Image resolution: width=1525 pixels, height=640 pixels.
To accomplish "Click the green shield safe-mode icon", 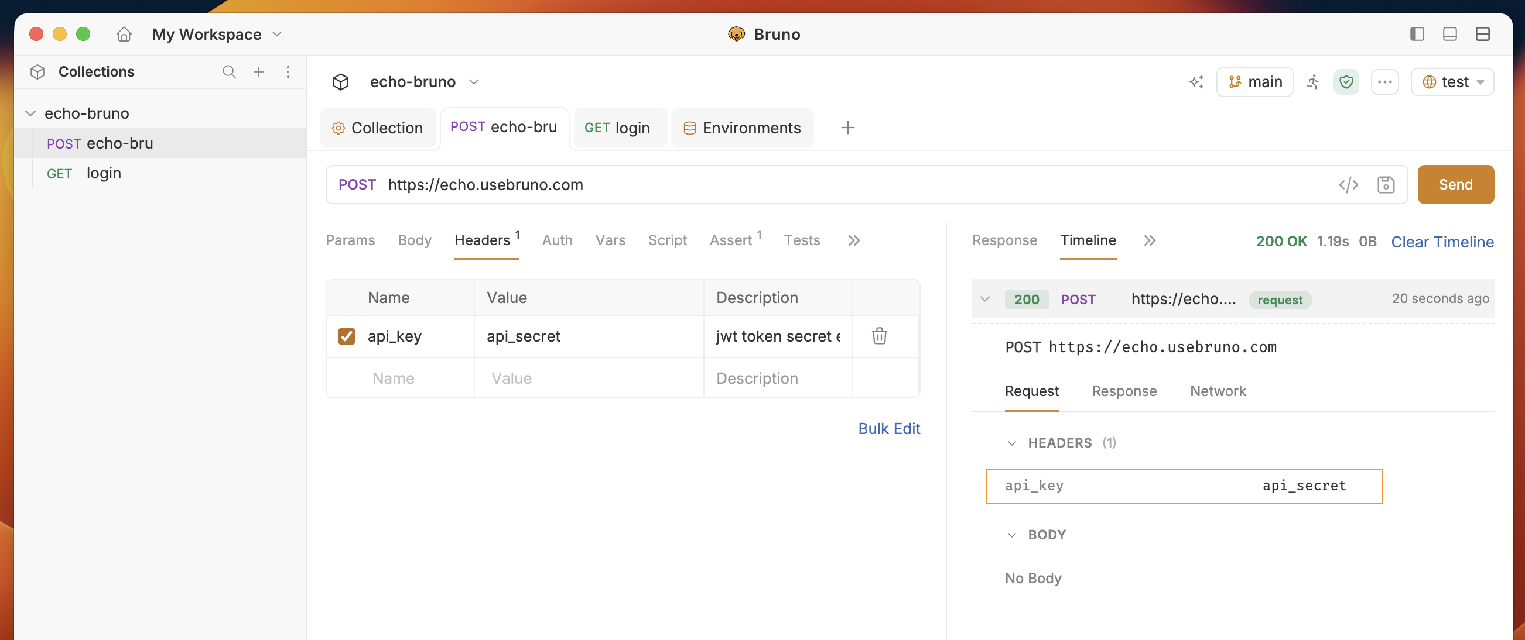I will coord(1346,82).
